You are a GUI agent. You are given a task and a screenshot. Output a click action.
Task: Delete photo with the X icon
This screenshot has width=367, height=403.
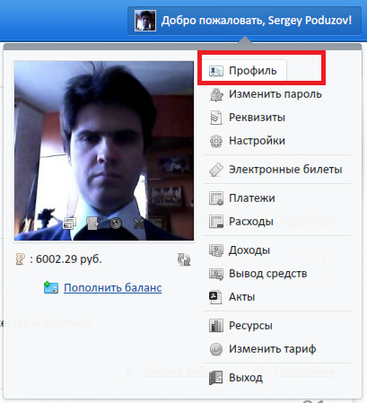click(139, 223)
